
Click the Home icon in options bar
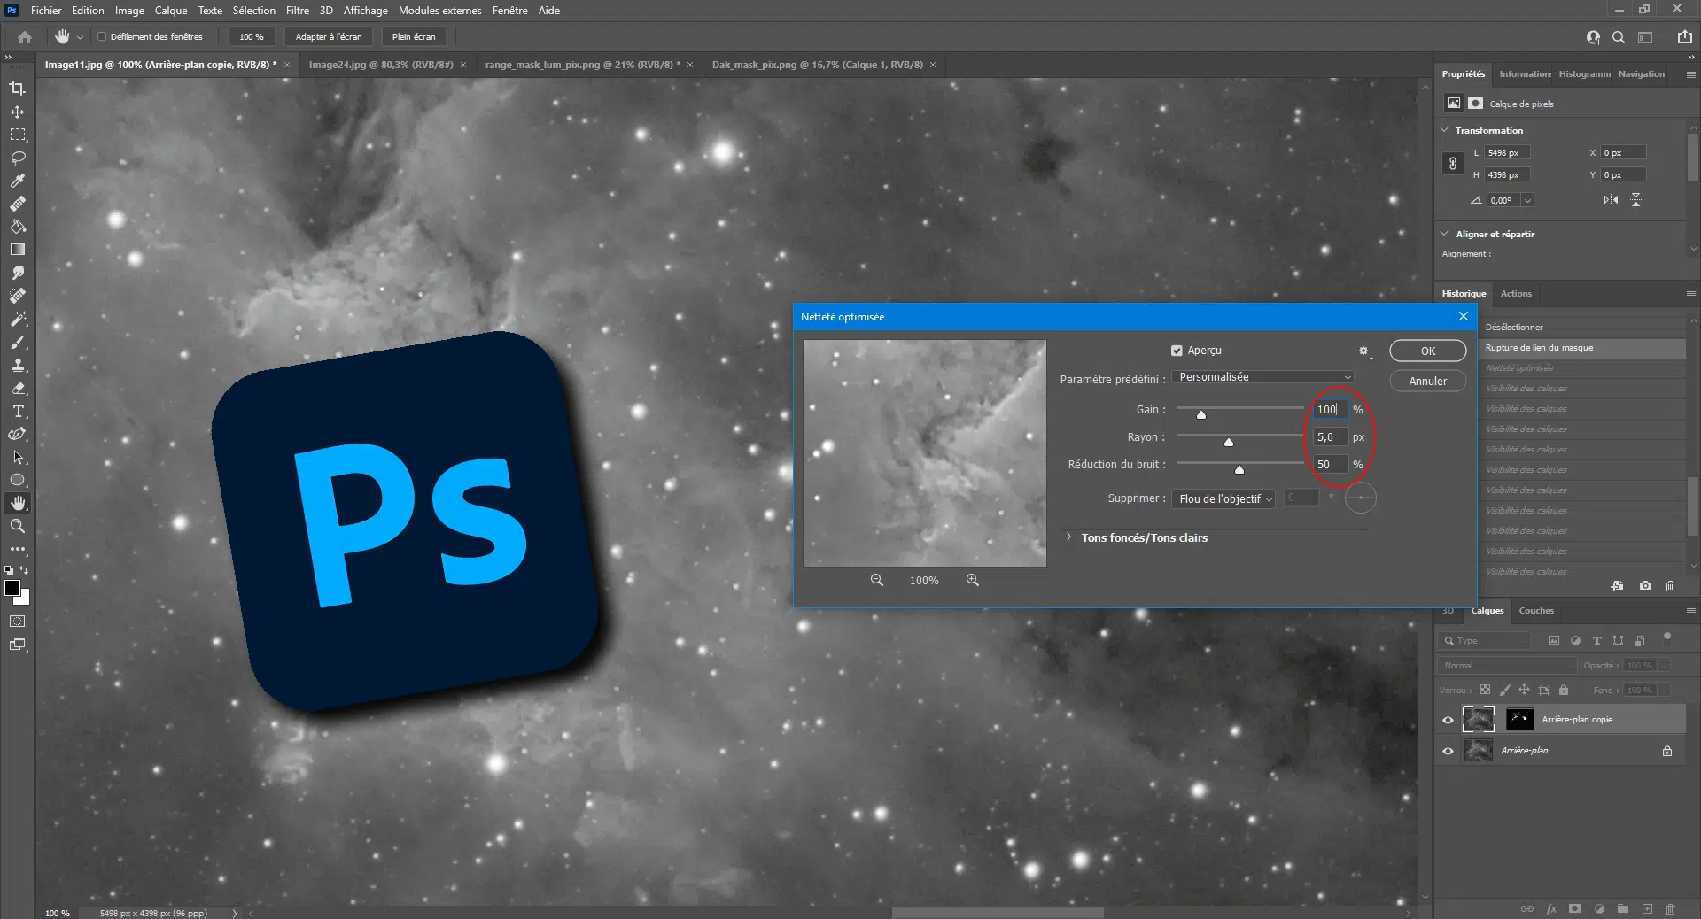[x=25, y=37]
